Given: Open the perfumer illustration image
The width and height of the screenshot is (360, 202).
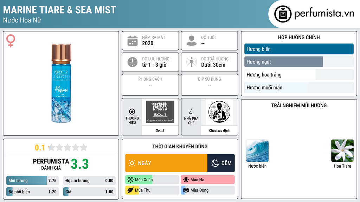Looking at the screenshot, I should click(219, 112).
